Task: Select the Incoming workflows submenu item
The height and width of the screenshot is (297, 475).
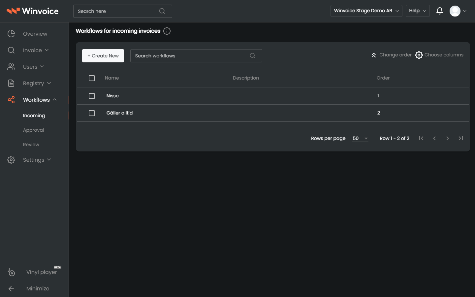Action: [34, 115]
